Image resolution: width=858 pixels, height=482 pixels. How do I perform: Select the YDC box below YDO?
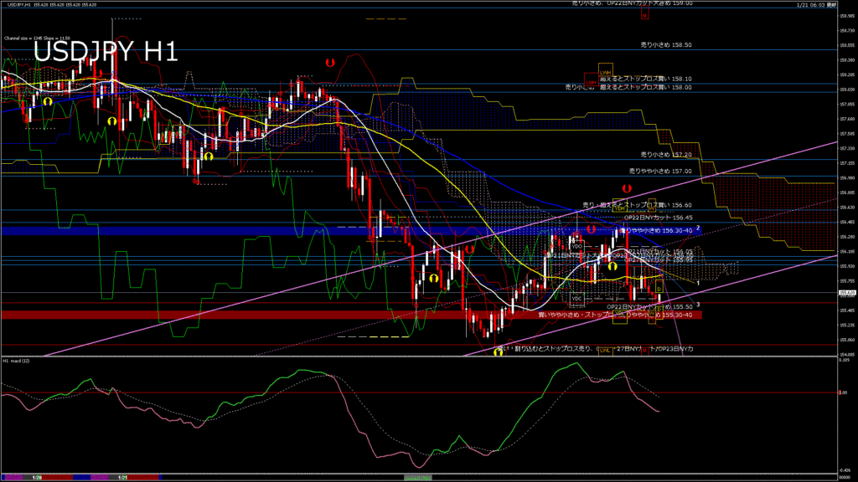[x=576, y=298]
